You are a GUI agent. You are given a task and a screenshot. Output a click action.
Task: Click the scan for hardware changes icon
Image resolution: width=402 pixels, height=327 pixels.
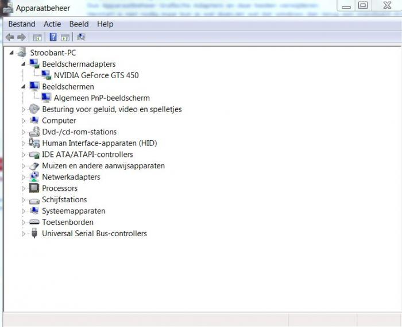click(81, 37)
